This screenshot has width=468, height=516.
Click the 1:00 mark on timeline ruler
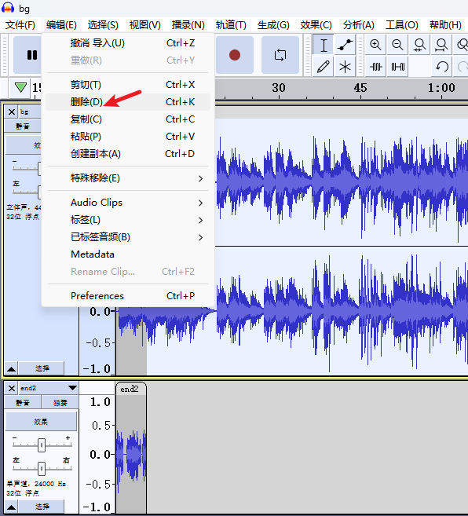tap(441, 88)
